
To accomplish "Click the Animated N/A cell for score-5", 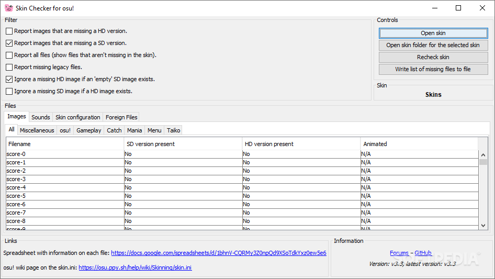I will pyautogui.click(x=420, y=196).
